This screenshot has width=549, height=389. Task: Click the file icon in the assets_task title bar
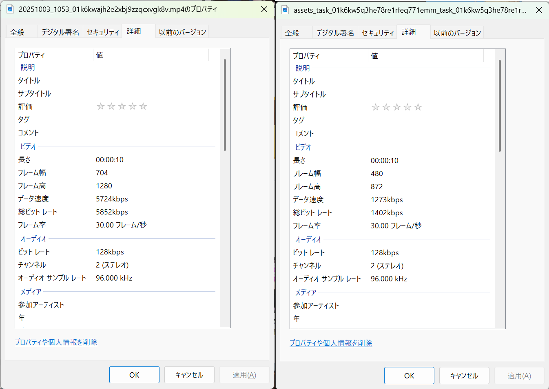click(285, 10)
